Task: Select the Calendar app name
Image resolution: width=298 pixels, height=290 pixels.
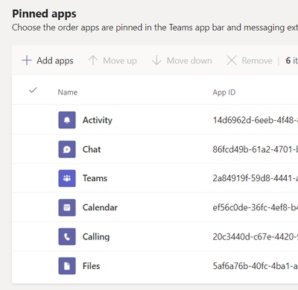Action: pyautogui.click(x=100, y=207)
